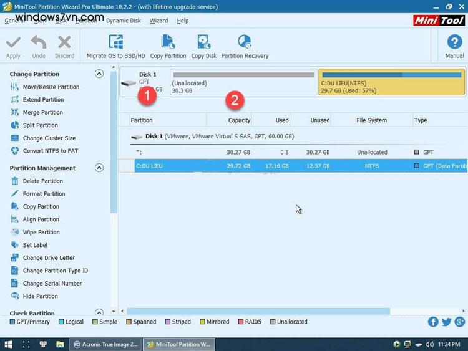Click sidebar Copy Partition action

click(41, 206)
